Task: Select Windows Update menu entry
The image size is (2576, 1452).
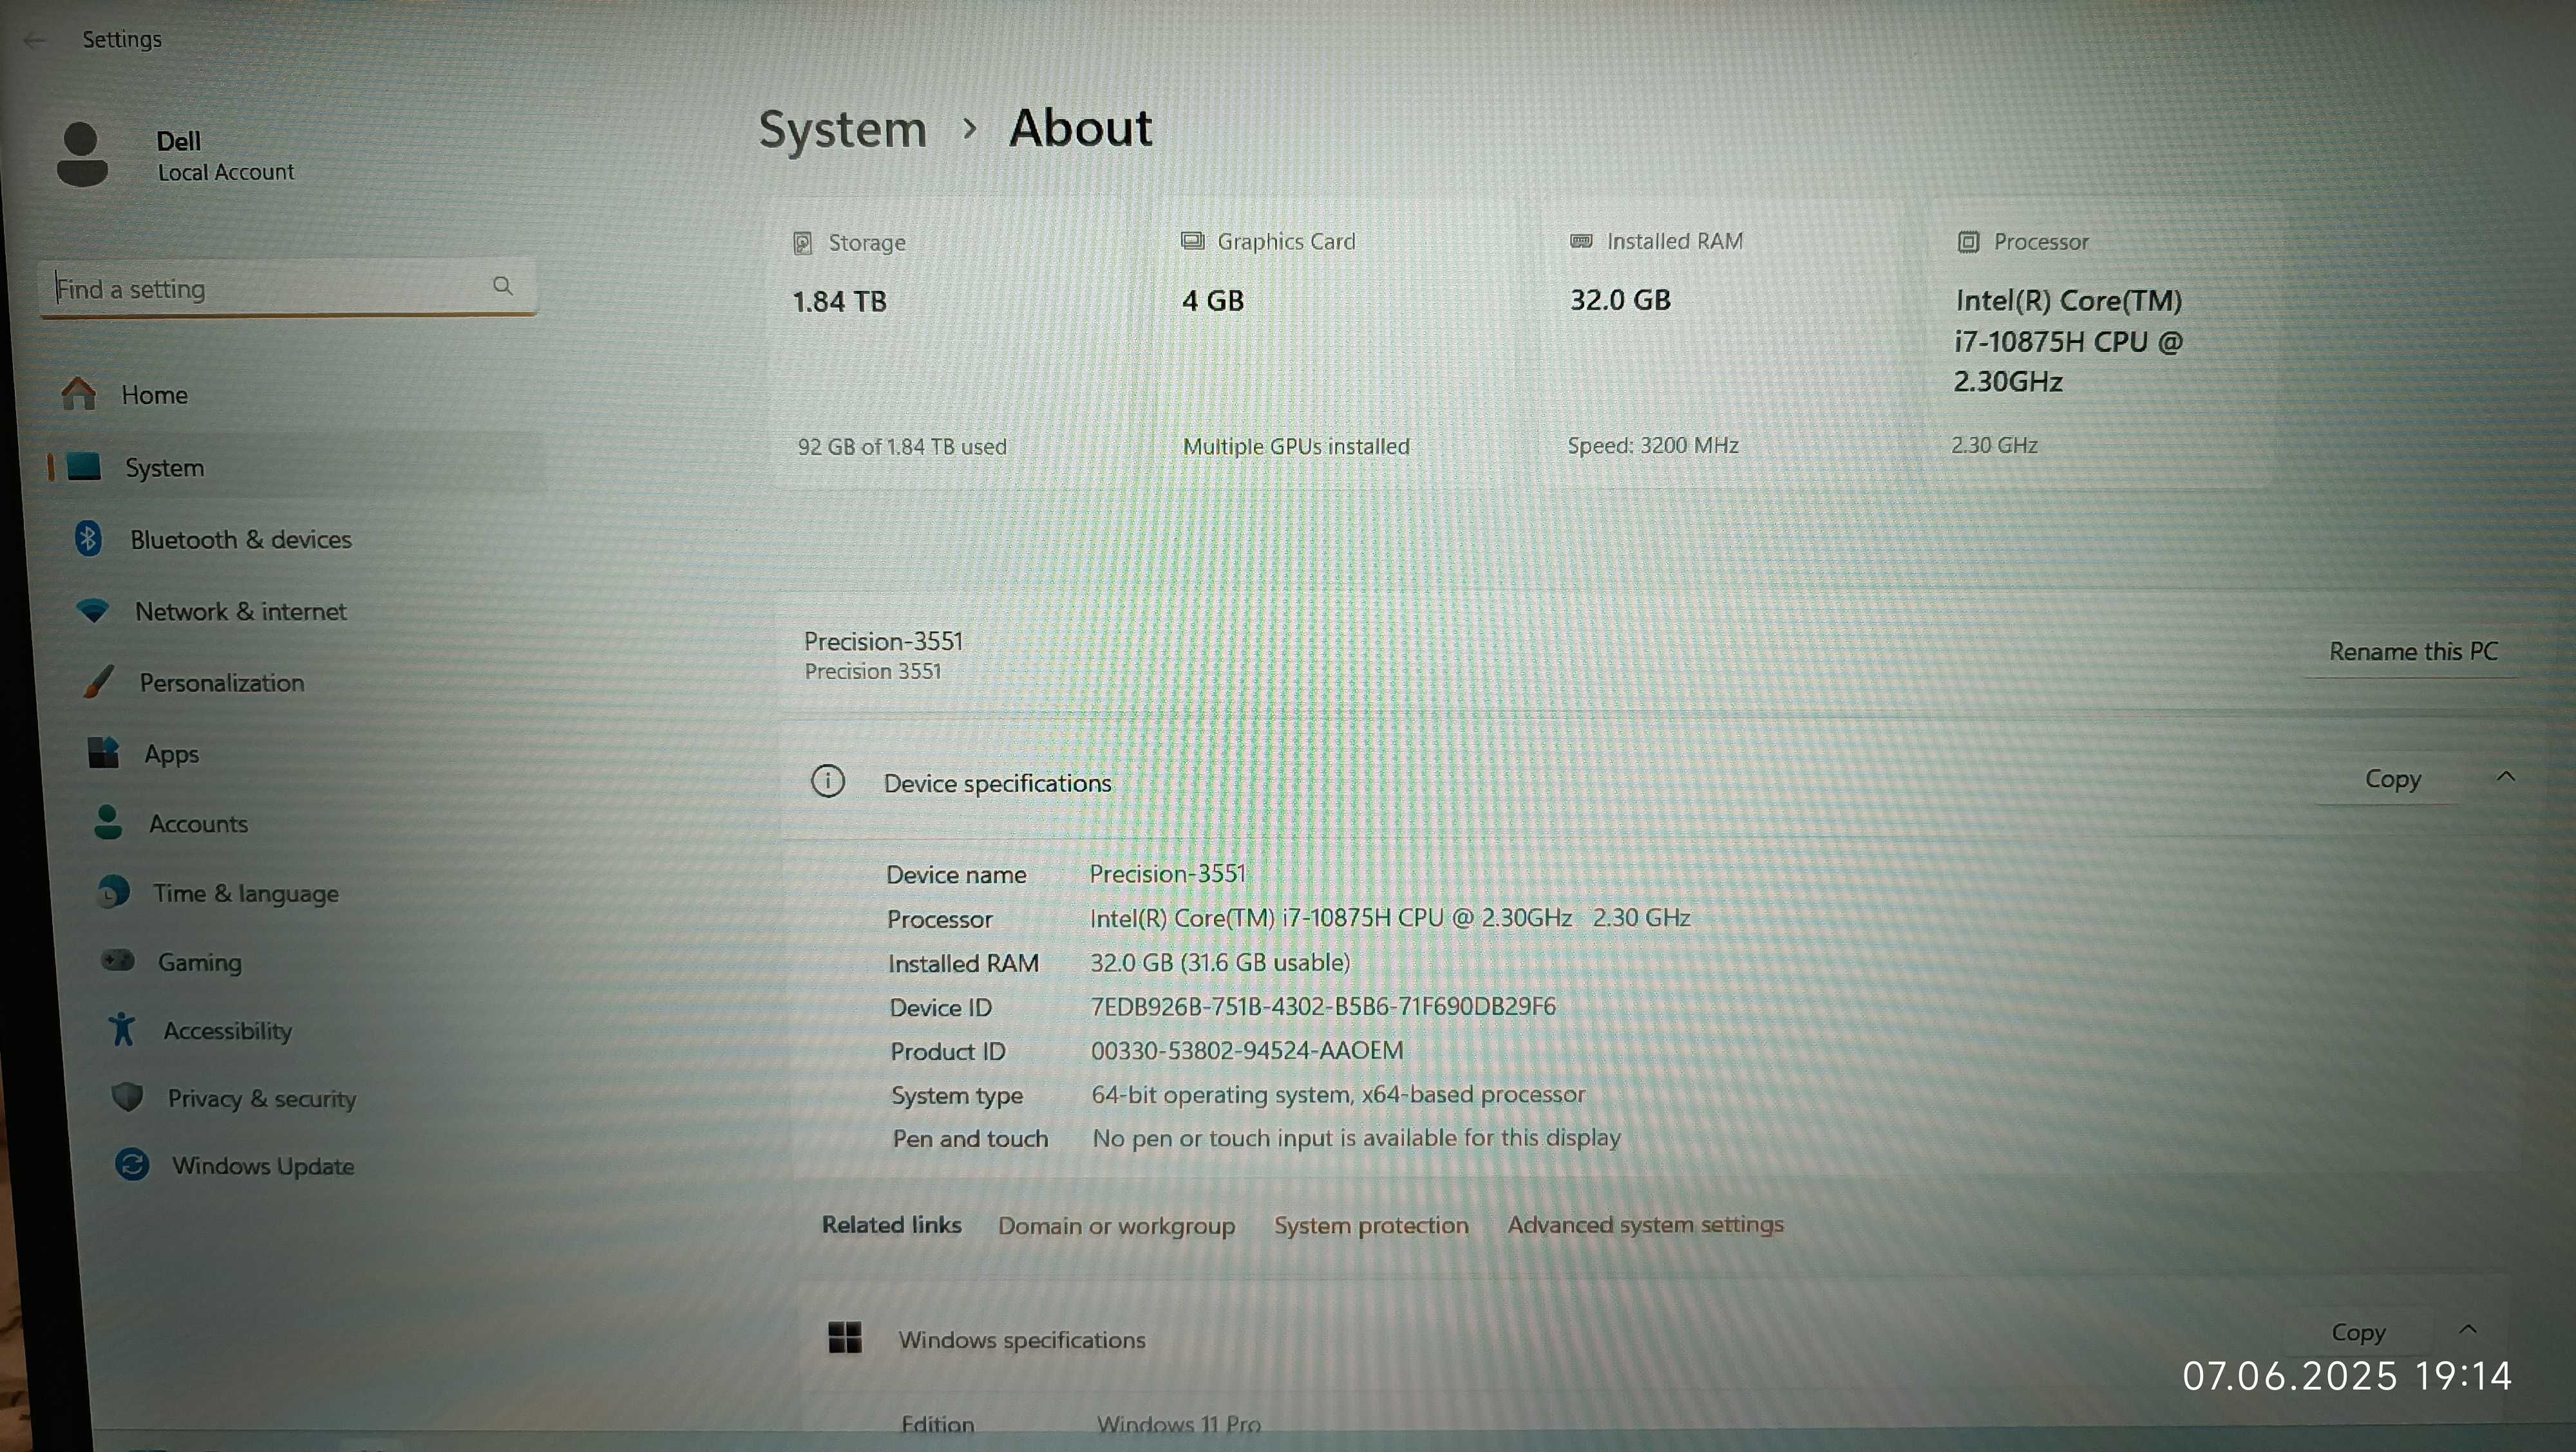Action: (263, 1166)
